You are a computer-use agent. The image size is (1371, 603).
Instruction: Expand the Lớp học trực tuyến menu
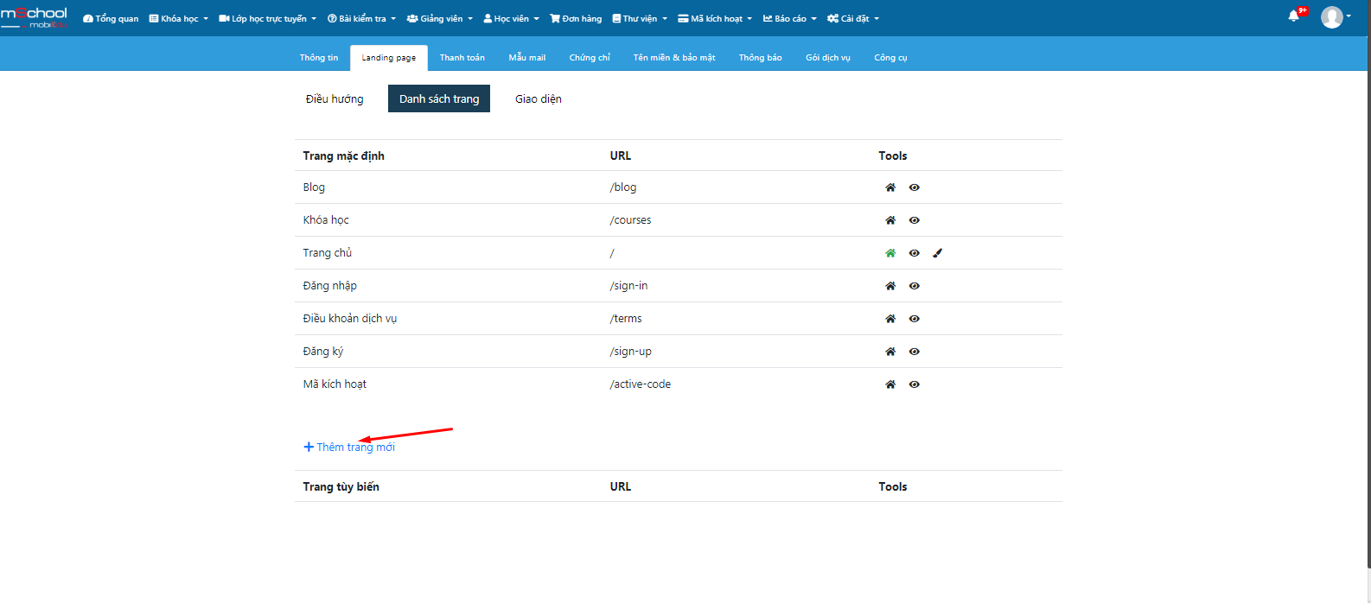pyautogui.click(x=268, y=18)
